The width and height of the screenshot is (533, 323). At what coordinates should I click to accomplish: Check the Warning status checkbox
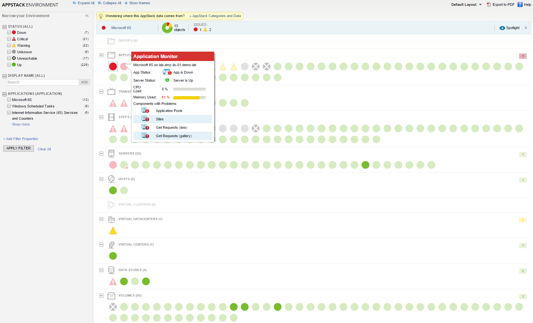coord(9,45)
